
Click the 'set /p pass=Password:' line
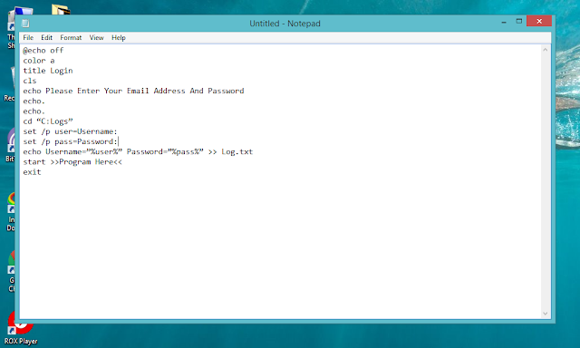(71, 141)
